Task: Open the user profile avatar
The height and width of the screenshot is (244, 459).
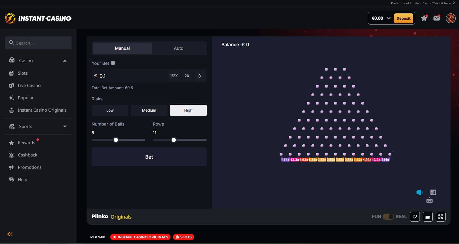Action: point(450,18)
